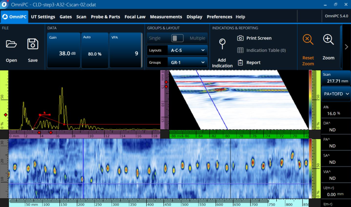Click the A% 16.0 % reading
The height and width of the screenshot is (207, 351).
point(336,110)
